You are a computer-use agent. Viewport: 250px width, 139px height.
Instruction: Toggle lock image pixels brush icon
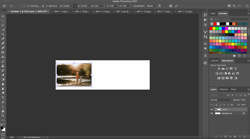(220, 105)
